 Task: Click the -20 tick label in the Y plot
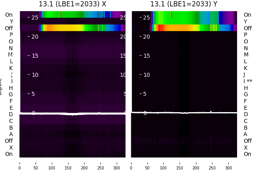tap(145, 37)
